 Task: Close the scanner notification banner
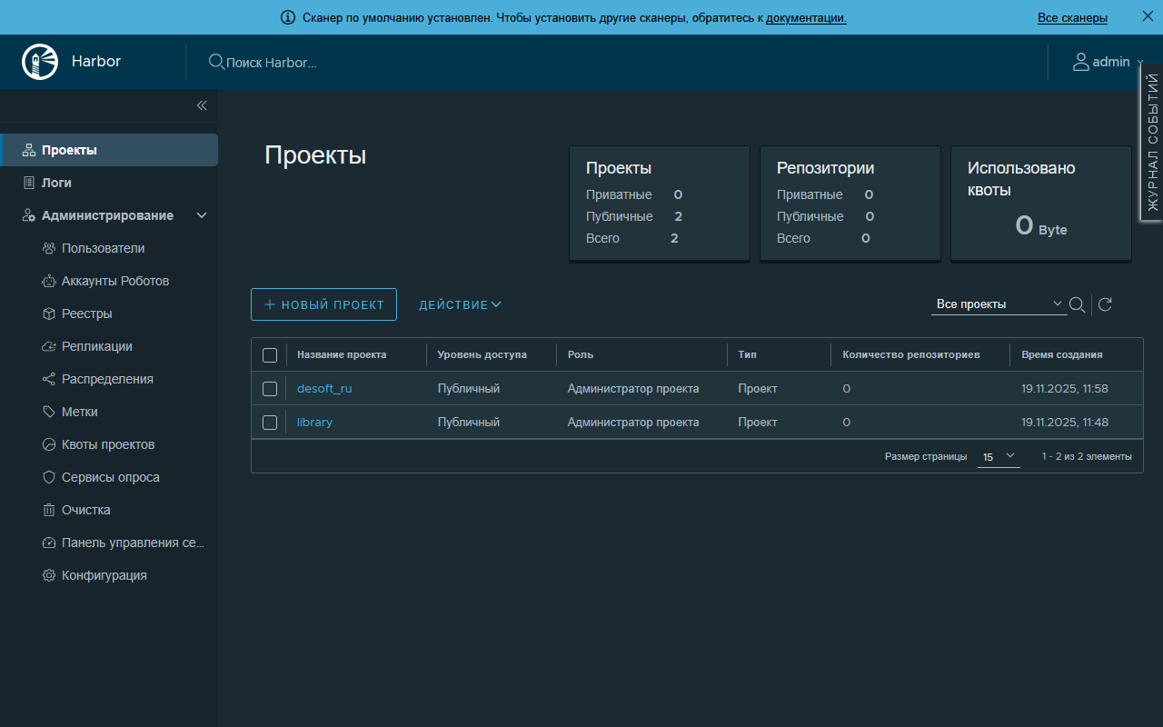pos(1147,16)
